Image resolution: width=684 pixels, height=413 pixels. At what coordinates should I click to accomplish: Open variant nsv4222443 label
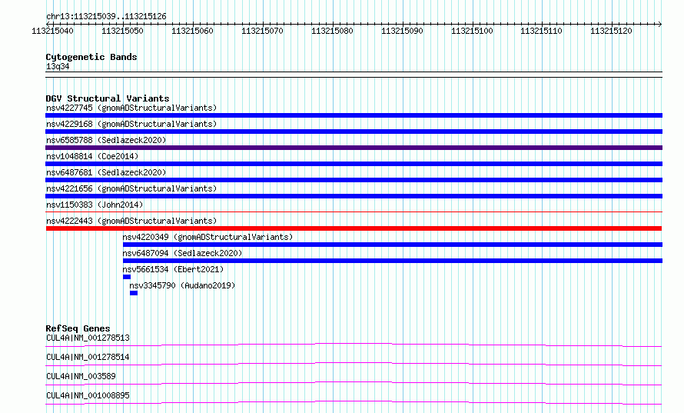click(131, 221)
